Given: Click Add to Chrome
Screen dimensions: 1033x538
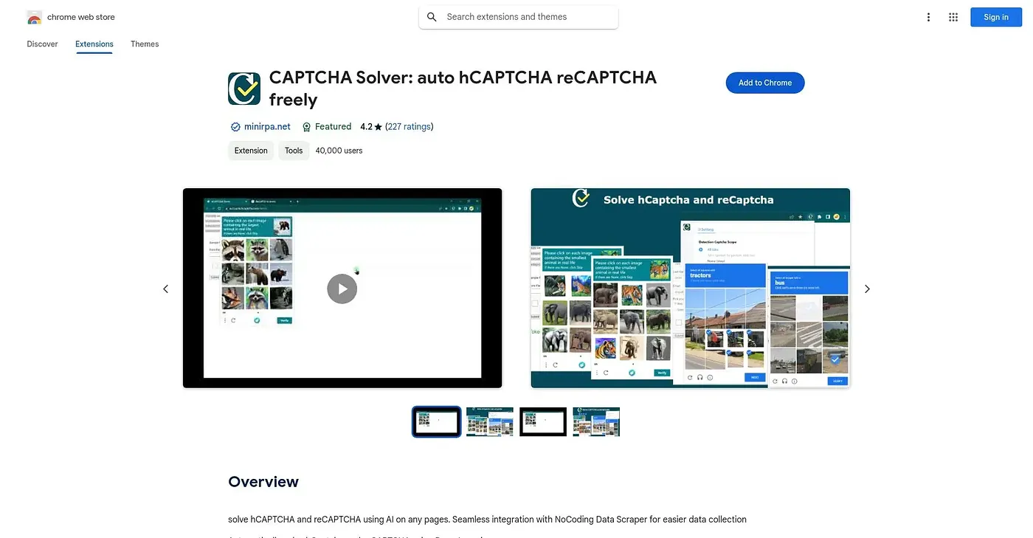Looking at the screenshot, I should (x=765, y=83).
